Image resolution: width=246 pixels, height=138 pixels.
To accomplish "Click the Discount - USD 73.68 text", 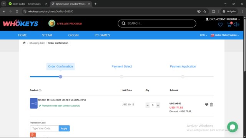I will pyautogui.click(x=180, y=112).
